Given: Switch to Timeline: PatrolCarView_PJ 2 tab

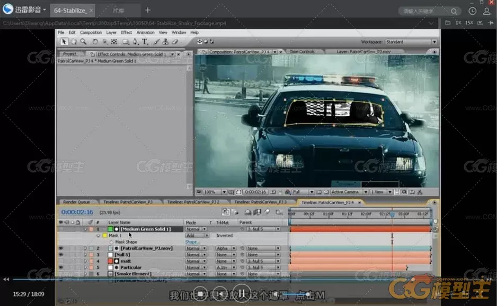Looking at the screenshot, I should click(193, 202).
